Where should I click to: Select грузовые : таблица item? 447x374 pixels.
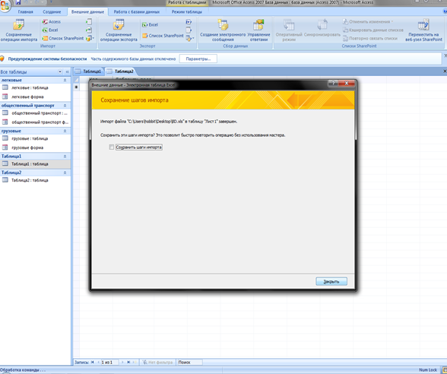(35, 138)
